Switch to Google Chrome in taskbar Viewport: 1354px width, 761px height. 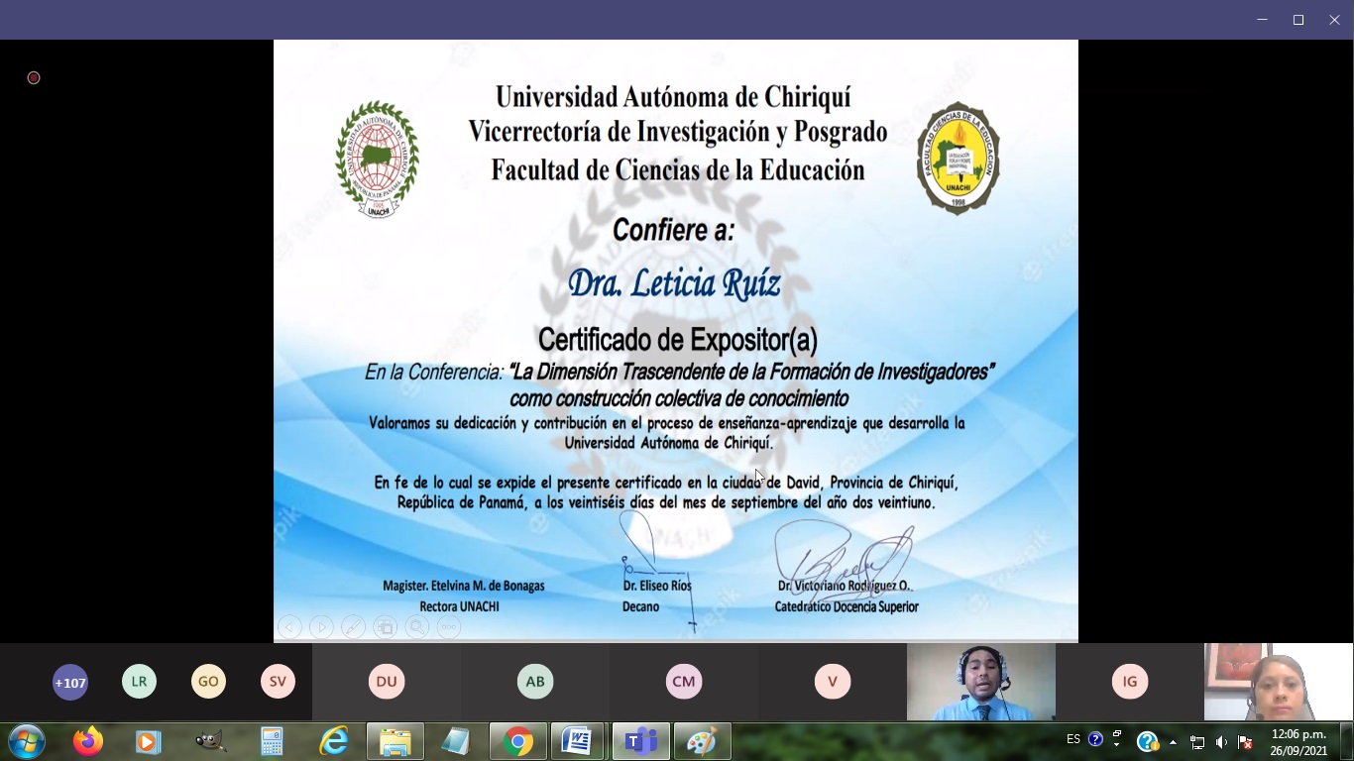518,741
